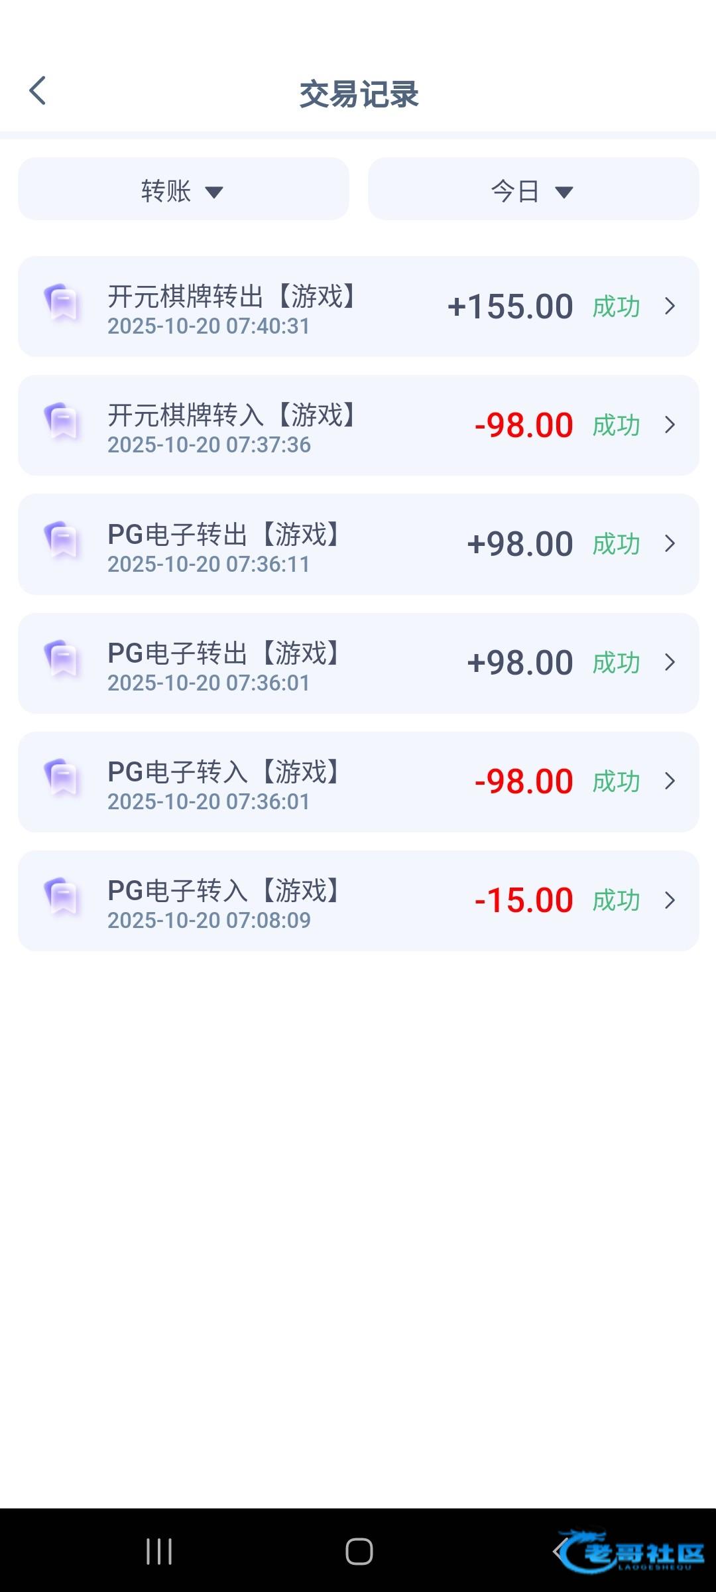Tap the icon for the 07:36:11 transaction
Viewport: 716px width, 1592px height.
tap(62, 541)
